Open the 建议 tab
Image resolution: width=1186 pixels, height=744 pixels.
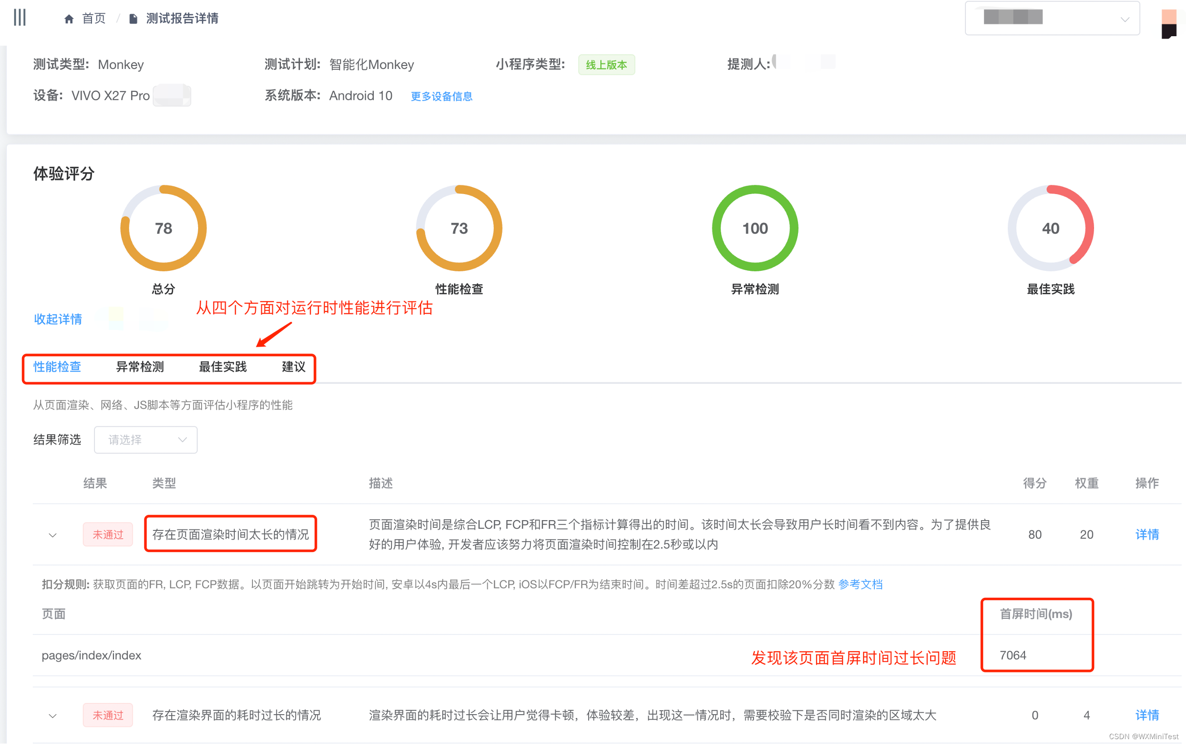(293, 367)
